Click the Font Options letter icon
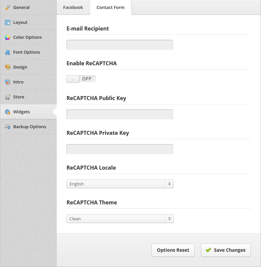The width and height of the screenshot is (261, 267). 8,52
